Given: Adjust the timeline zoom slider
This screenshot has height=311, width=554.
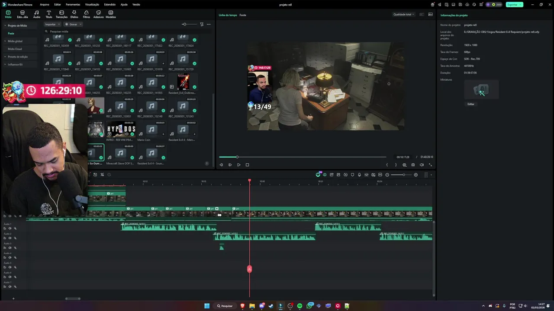Looking at the screenshot, I should click(x=401, y=175).
